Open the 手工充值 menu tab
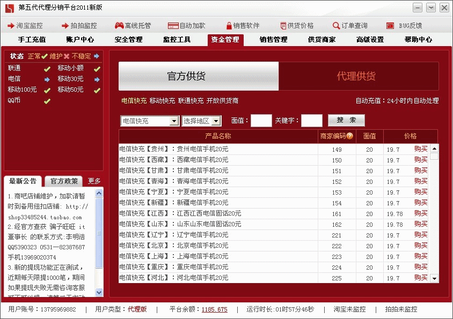This screenshot has width=453, height=319. click(x=32, y=40)
